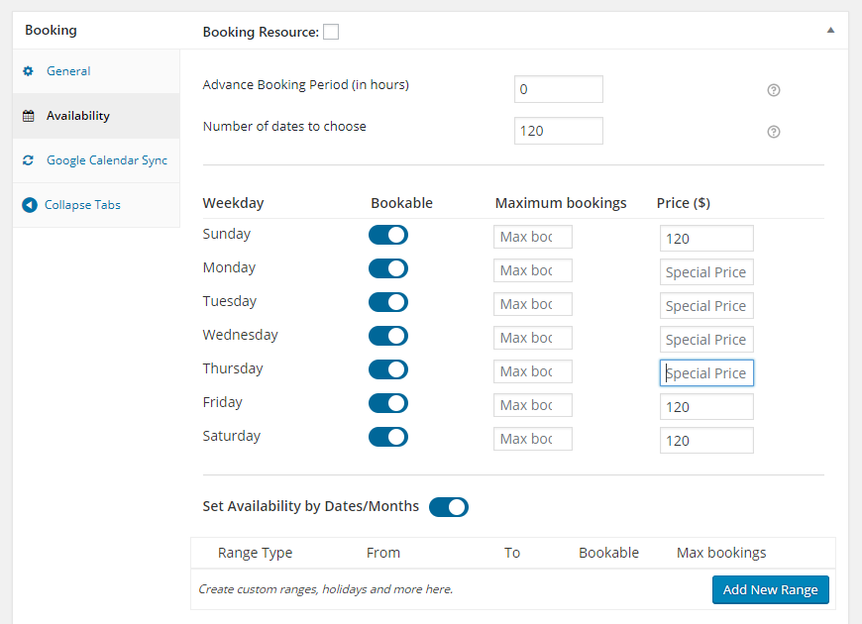
Task: Switch to Google Calendar Sync tab
Action: 96,160
